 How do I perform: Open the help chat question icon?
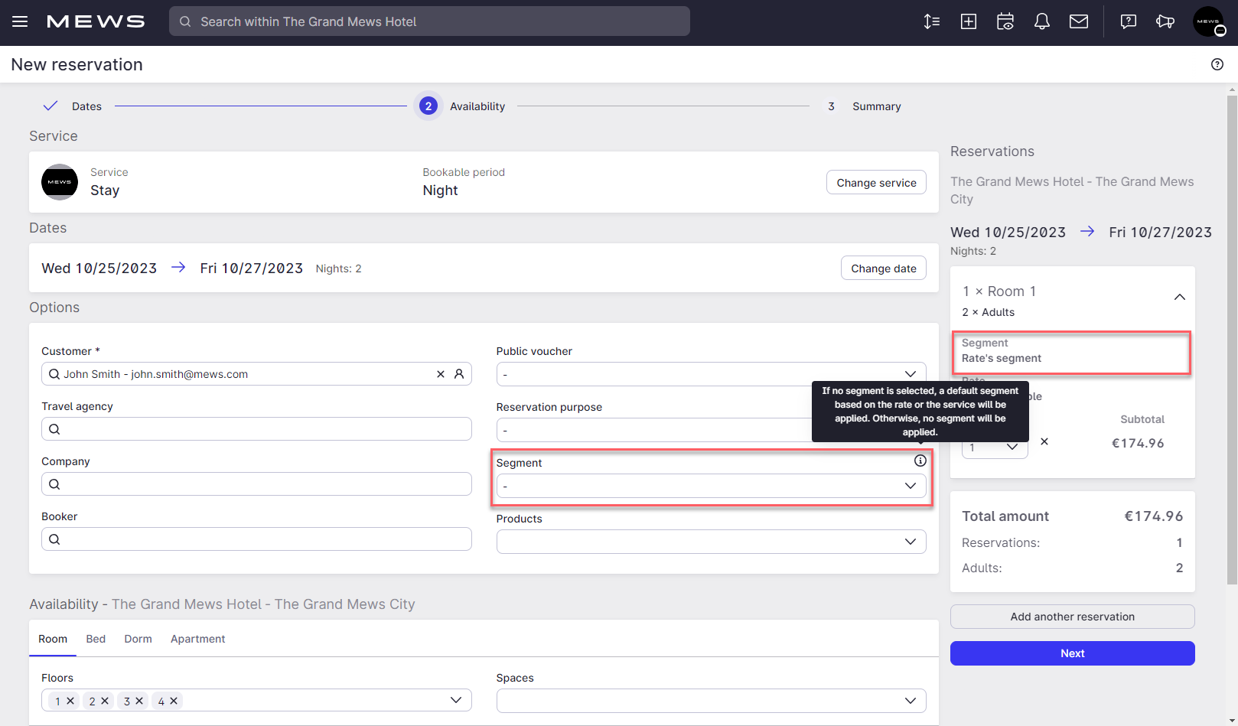1129,21
